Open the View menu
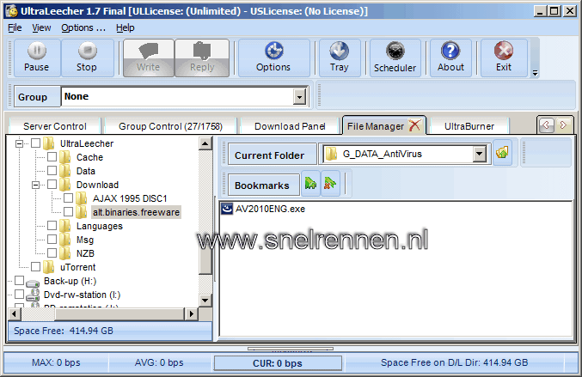Image resolution: width=582 pixels, height=377 pixels. pos(41,27)
